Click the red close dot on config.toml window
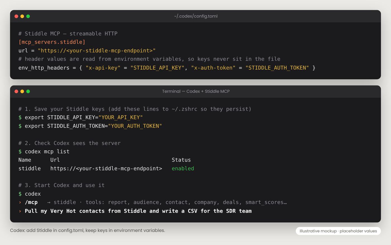The width and height of the screenshot is (391, 245). click(16, 16)
